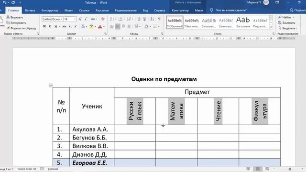The height and width of the screenshot is (172, 306).
Task: Apply the Подзагол... style
Action: tap(260, 22)
